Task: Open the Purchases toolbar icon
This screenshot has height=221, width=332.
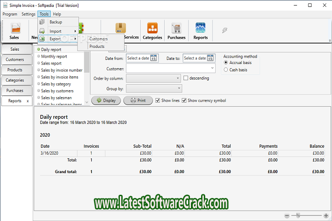Action: point(176,31)
